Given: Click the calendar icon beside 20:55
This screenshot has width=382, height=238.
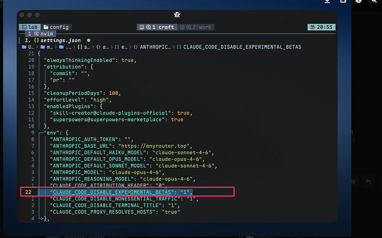Looking at the screenshot, I should tap(312, 27).
